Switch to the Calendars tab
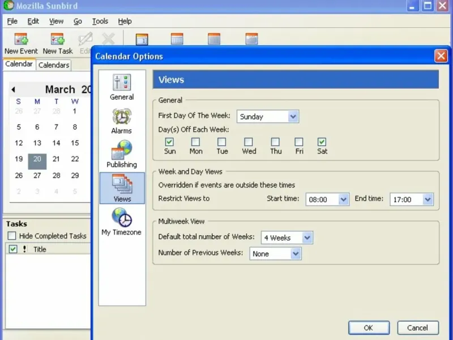This screenshot has height=340, width=453. 54,65
